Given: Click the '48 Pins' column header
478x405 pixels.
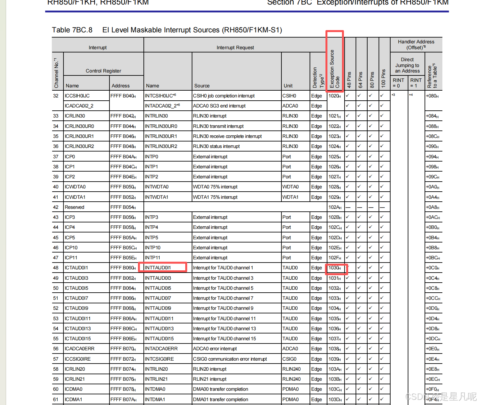Looking at the screenshot, I should [349, 80].
